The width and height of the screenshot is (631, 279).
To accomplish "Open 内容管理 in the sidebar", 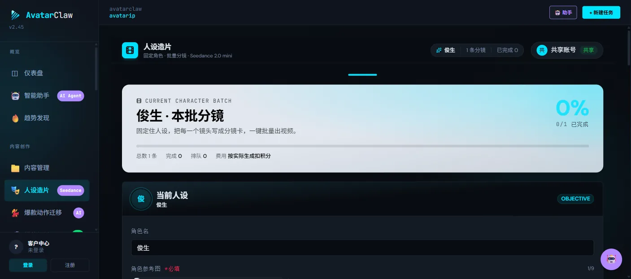I will tap(47, 168).
